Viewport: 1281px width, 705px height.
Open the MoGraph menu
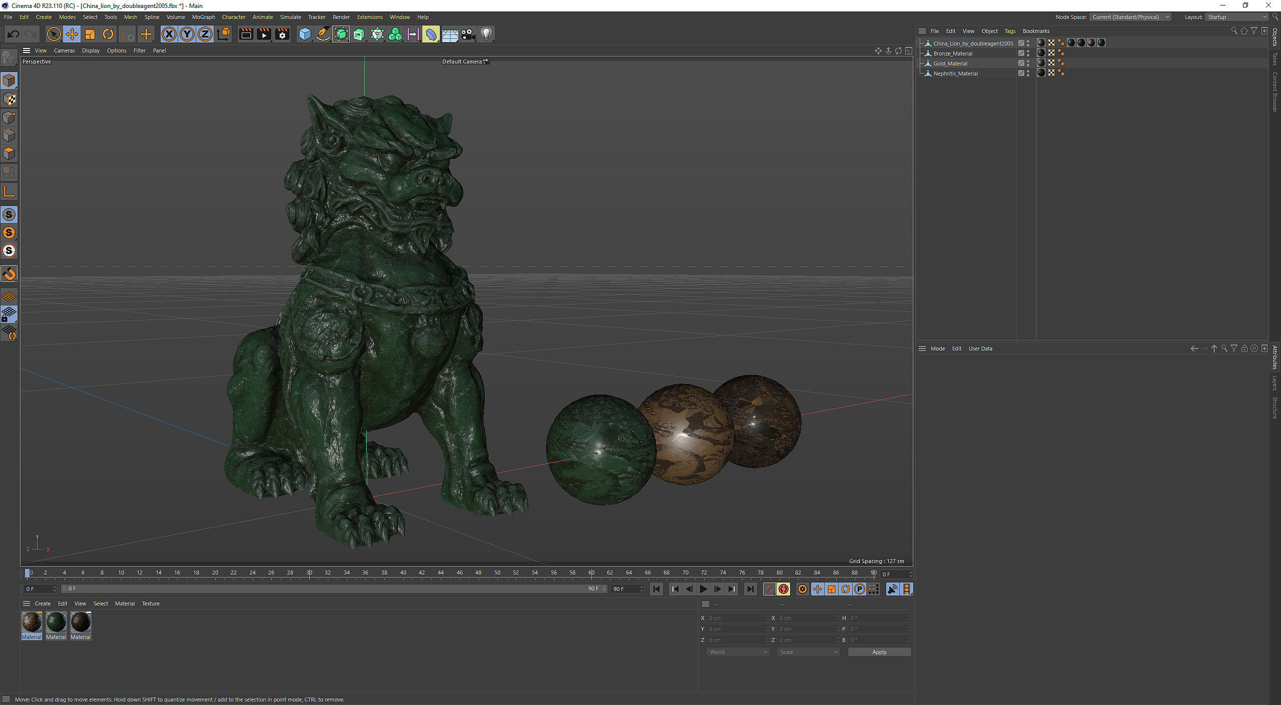(x=203, y=17)
